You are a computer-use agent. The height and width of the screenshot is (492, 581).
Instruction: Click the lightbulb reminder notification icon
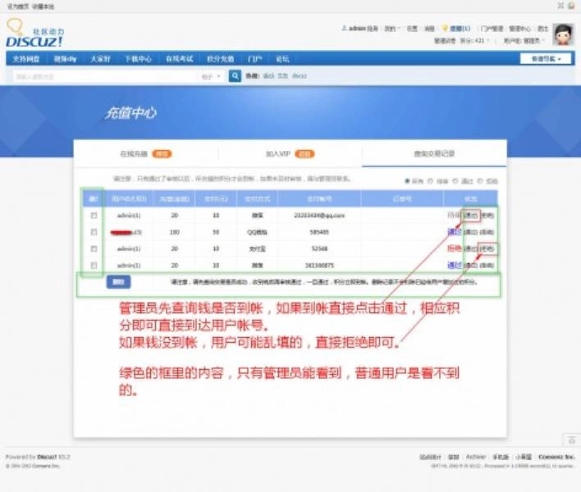click(445, 28)
